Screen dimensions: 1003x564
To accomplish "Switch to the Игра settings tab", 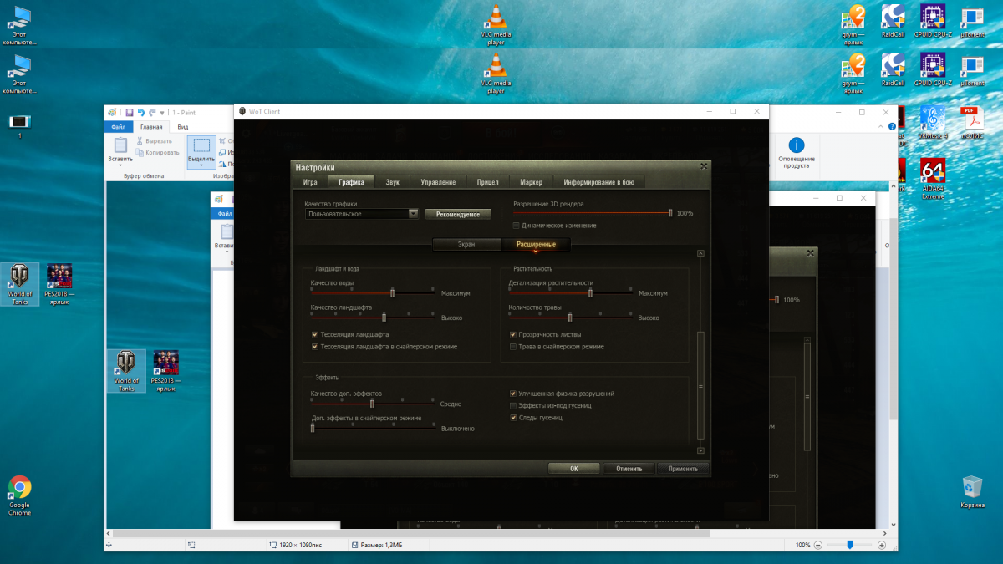I will click(310, 182).
